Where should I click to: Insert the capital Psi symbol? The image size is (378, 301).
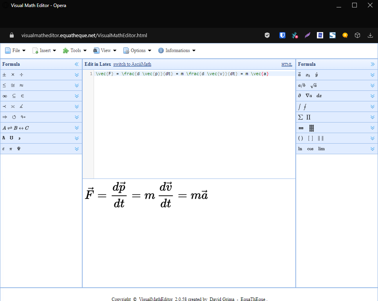[18, 149]
